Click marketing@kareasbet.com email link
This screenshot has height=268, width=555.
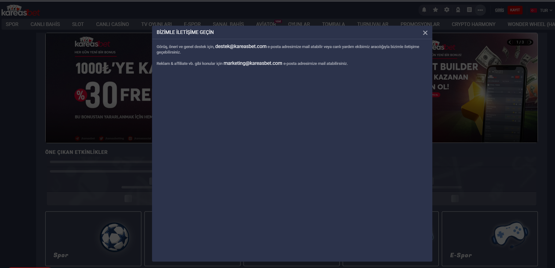(253, 63)
